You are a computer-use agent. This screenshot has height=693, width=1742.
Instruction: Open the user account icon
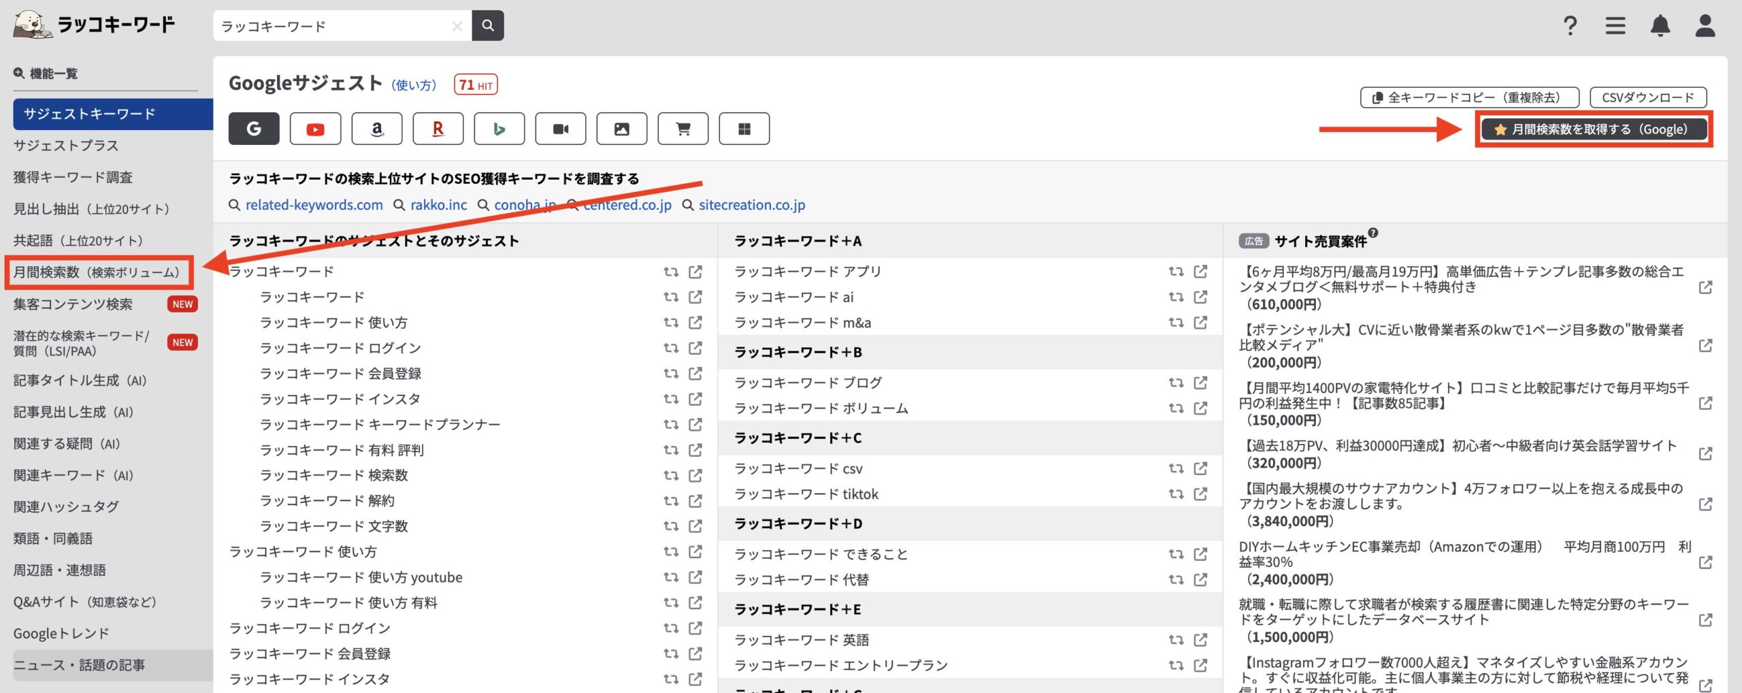(1705, 26)
